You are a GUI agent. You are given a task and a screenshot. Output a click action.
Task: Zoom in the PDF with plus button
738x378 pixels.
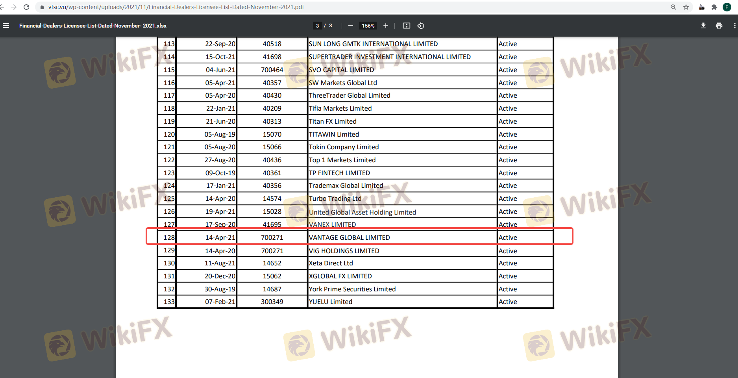point(386,26)
